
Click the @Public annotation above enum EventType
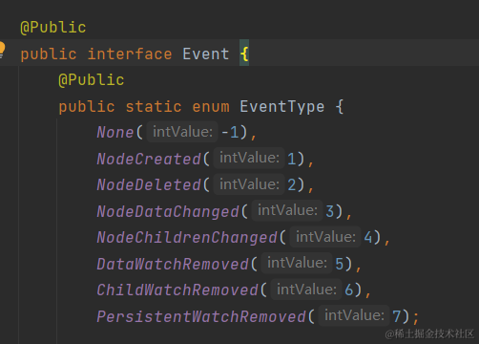click(x=92, y=80)
